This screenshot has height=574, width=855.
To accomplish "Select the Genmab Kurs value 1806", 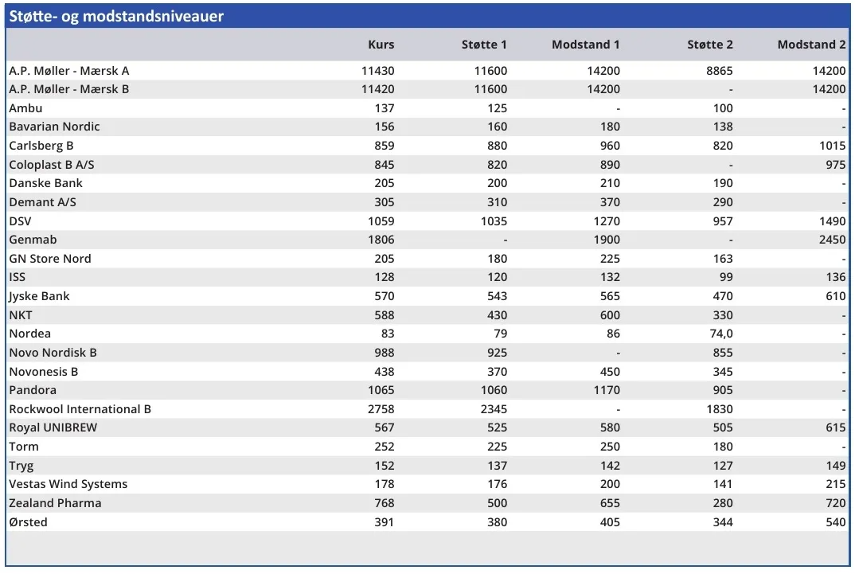I will 378,240.
